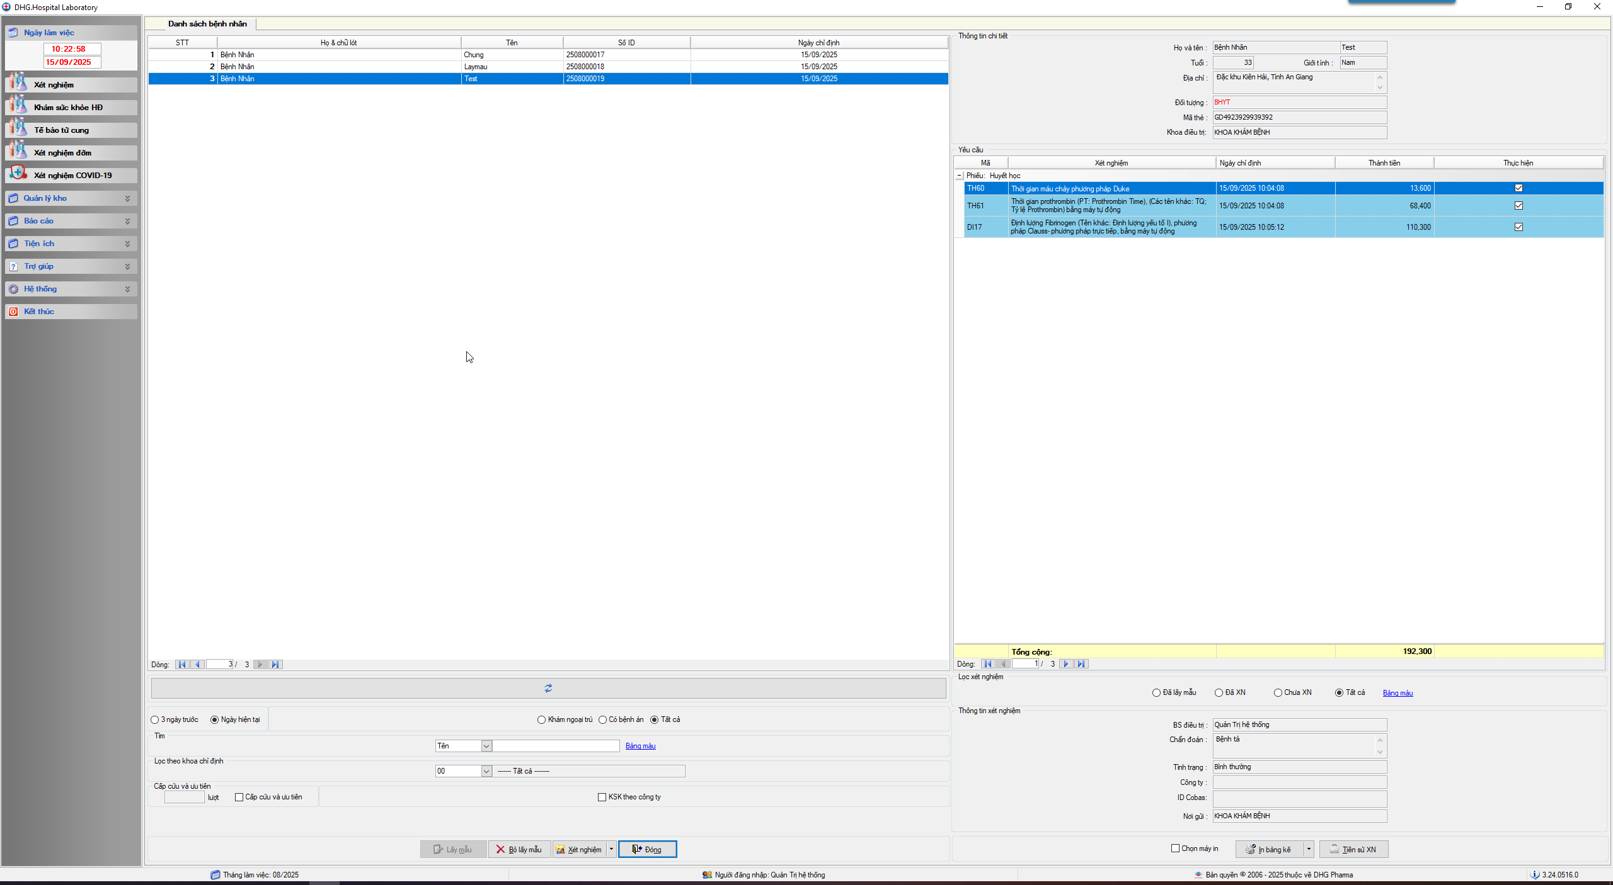Open the Bảng màu link near search
Screen dimensions: 1613x885
pyautogui.click(x=640, y=746)
